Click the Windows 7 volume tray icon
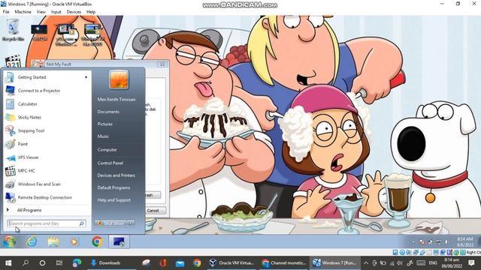This screenshot has width=481, height=270. pyautogui.click(x=446, y=242)
